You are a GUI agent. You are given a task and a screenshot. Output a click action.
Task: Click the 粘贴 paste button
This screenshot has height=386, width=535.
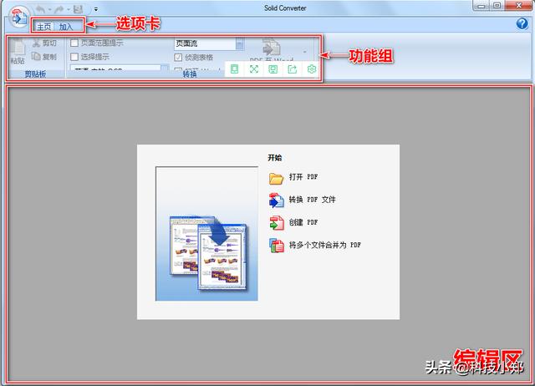(18, 52)
